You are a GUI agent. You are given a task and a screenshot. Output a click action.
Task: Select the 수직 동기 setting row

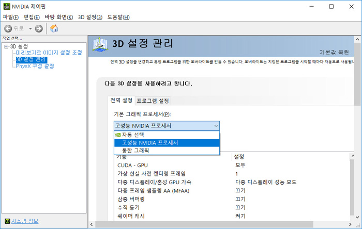pyautogui.click(x=233, y=208)
